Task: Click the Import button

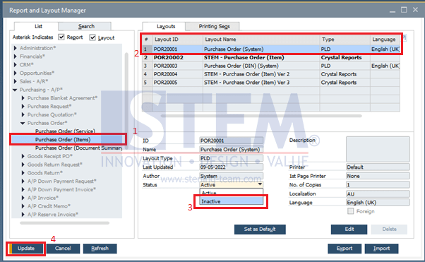Action: tap(381, 248)
